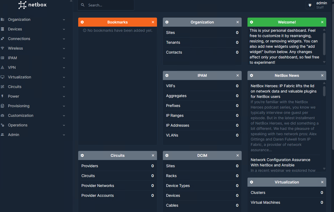Image resolution: width=334 pixels, height=212 pixels.
Task: Open Tenants in Organization widget
Action: (202, 42)
